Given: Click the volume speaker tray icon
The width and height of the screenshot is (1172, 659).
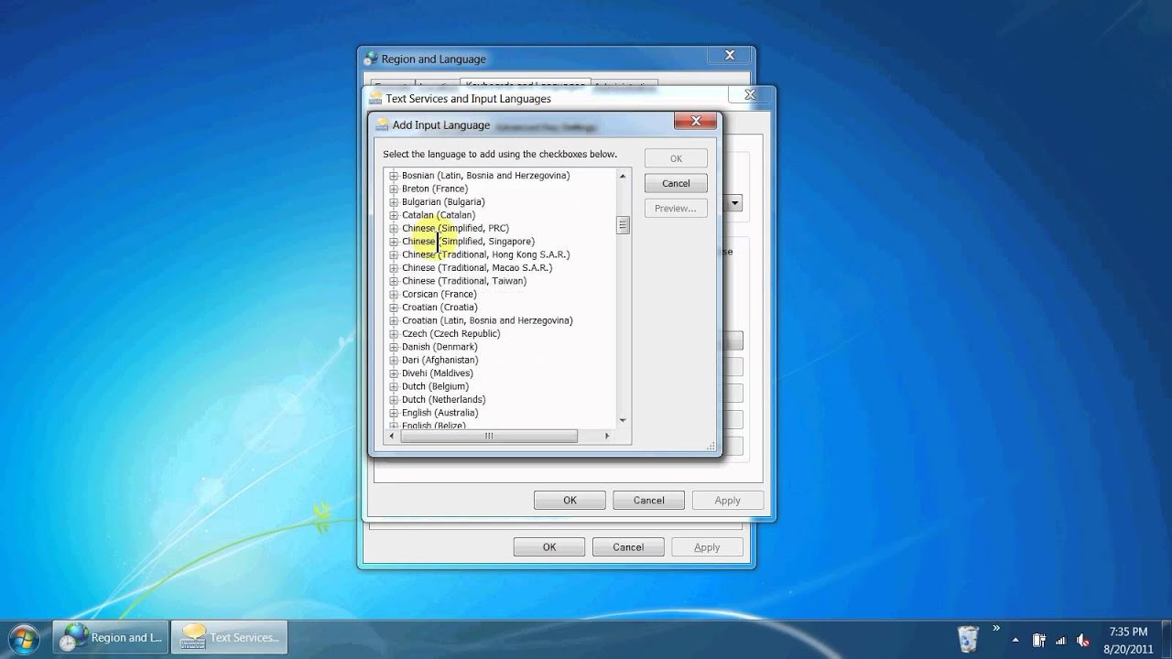Looking at the screenshot, I should (x=1084, y=640).
